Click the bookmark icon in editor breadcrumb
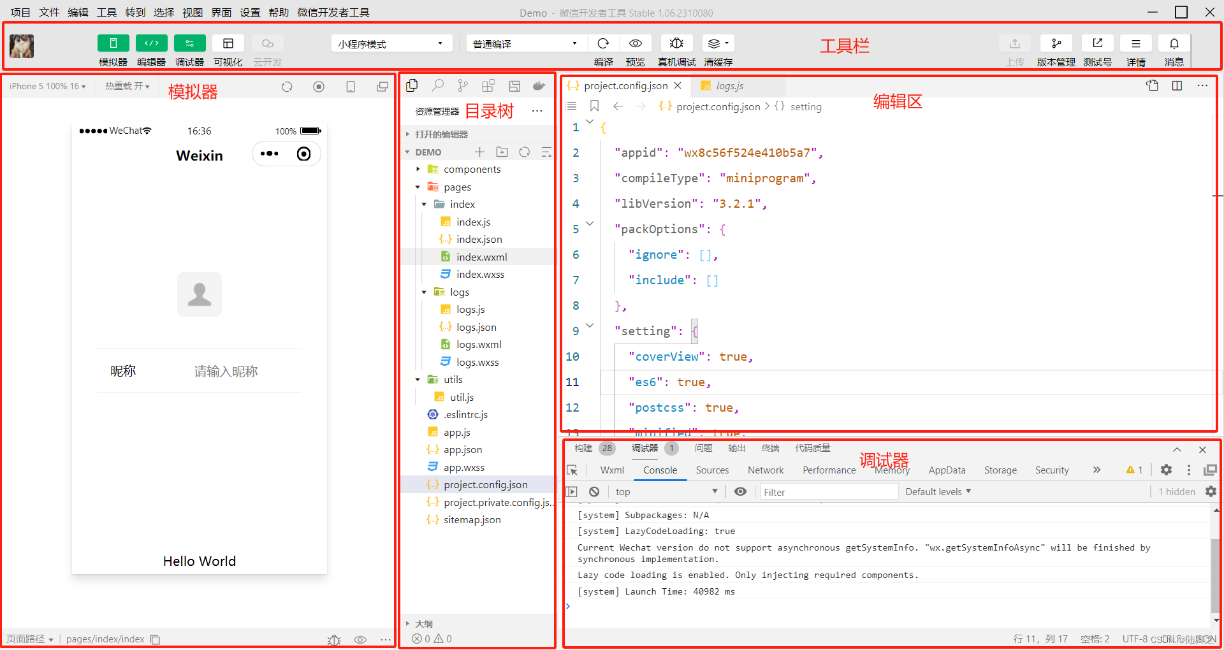 pyautogui.click(x=594, y=106)
